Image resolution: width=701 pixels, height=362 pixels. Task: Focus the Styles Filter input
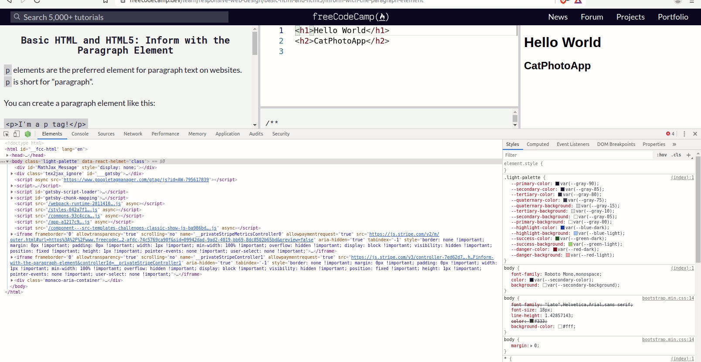coord(578,155)
